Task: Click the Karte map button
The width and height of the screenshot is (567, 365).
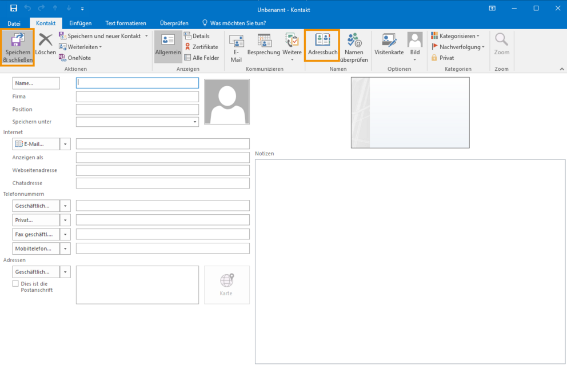Action: tap(227, 285)
